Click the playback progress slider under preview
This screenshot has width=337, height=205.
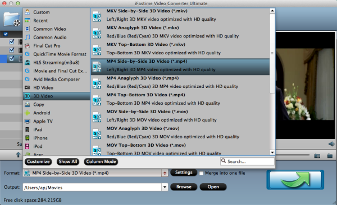pos(293,155)
